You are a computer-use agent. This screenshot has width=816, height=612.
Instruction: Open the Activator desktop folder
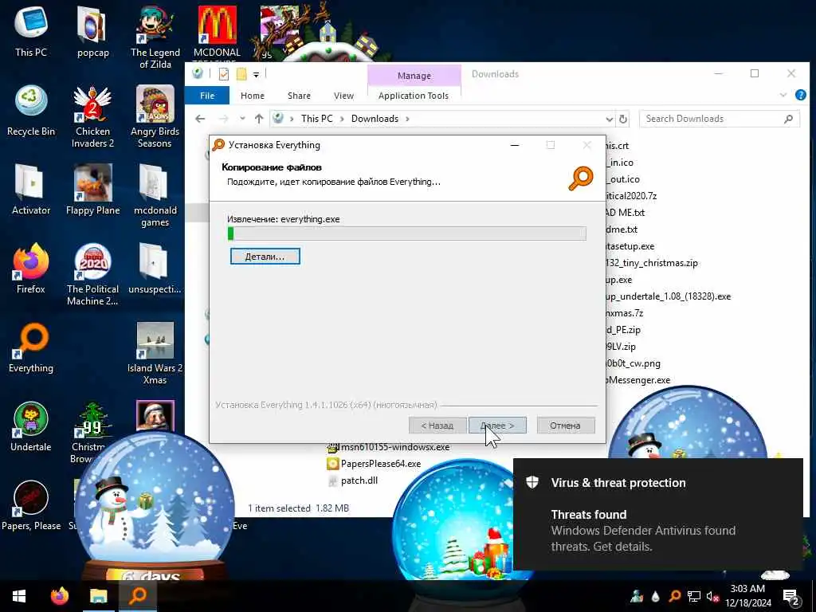click(31, 190)
